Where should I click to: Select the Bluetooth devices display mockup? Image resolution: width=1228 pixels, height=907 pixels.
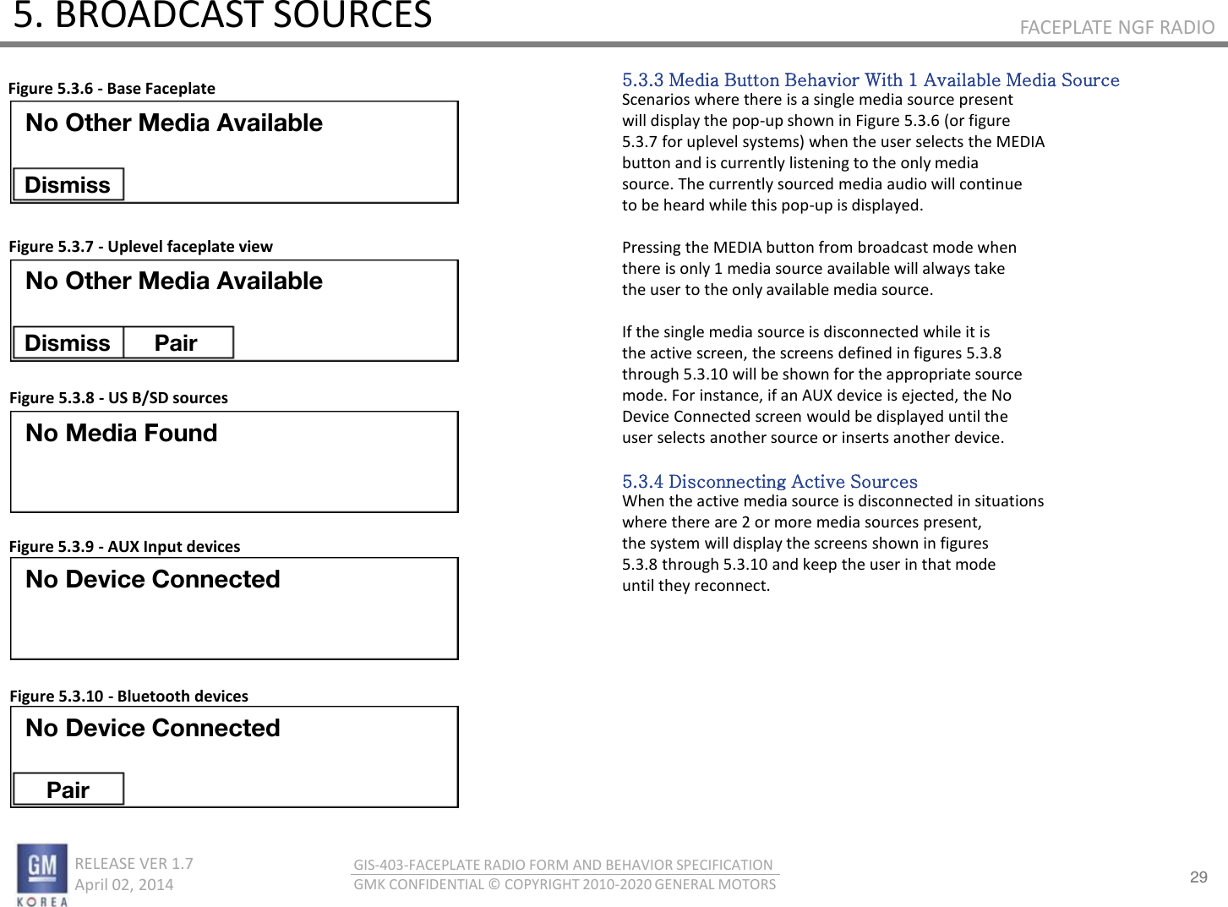click(234, 757)
